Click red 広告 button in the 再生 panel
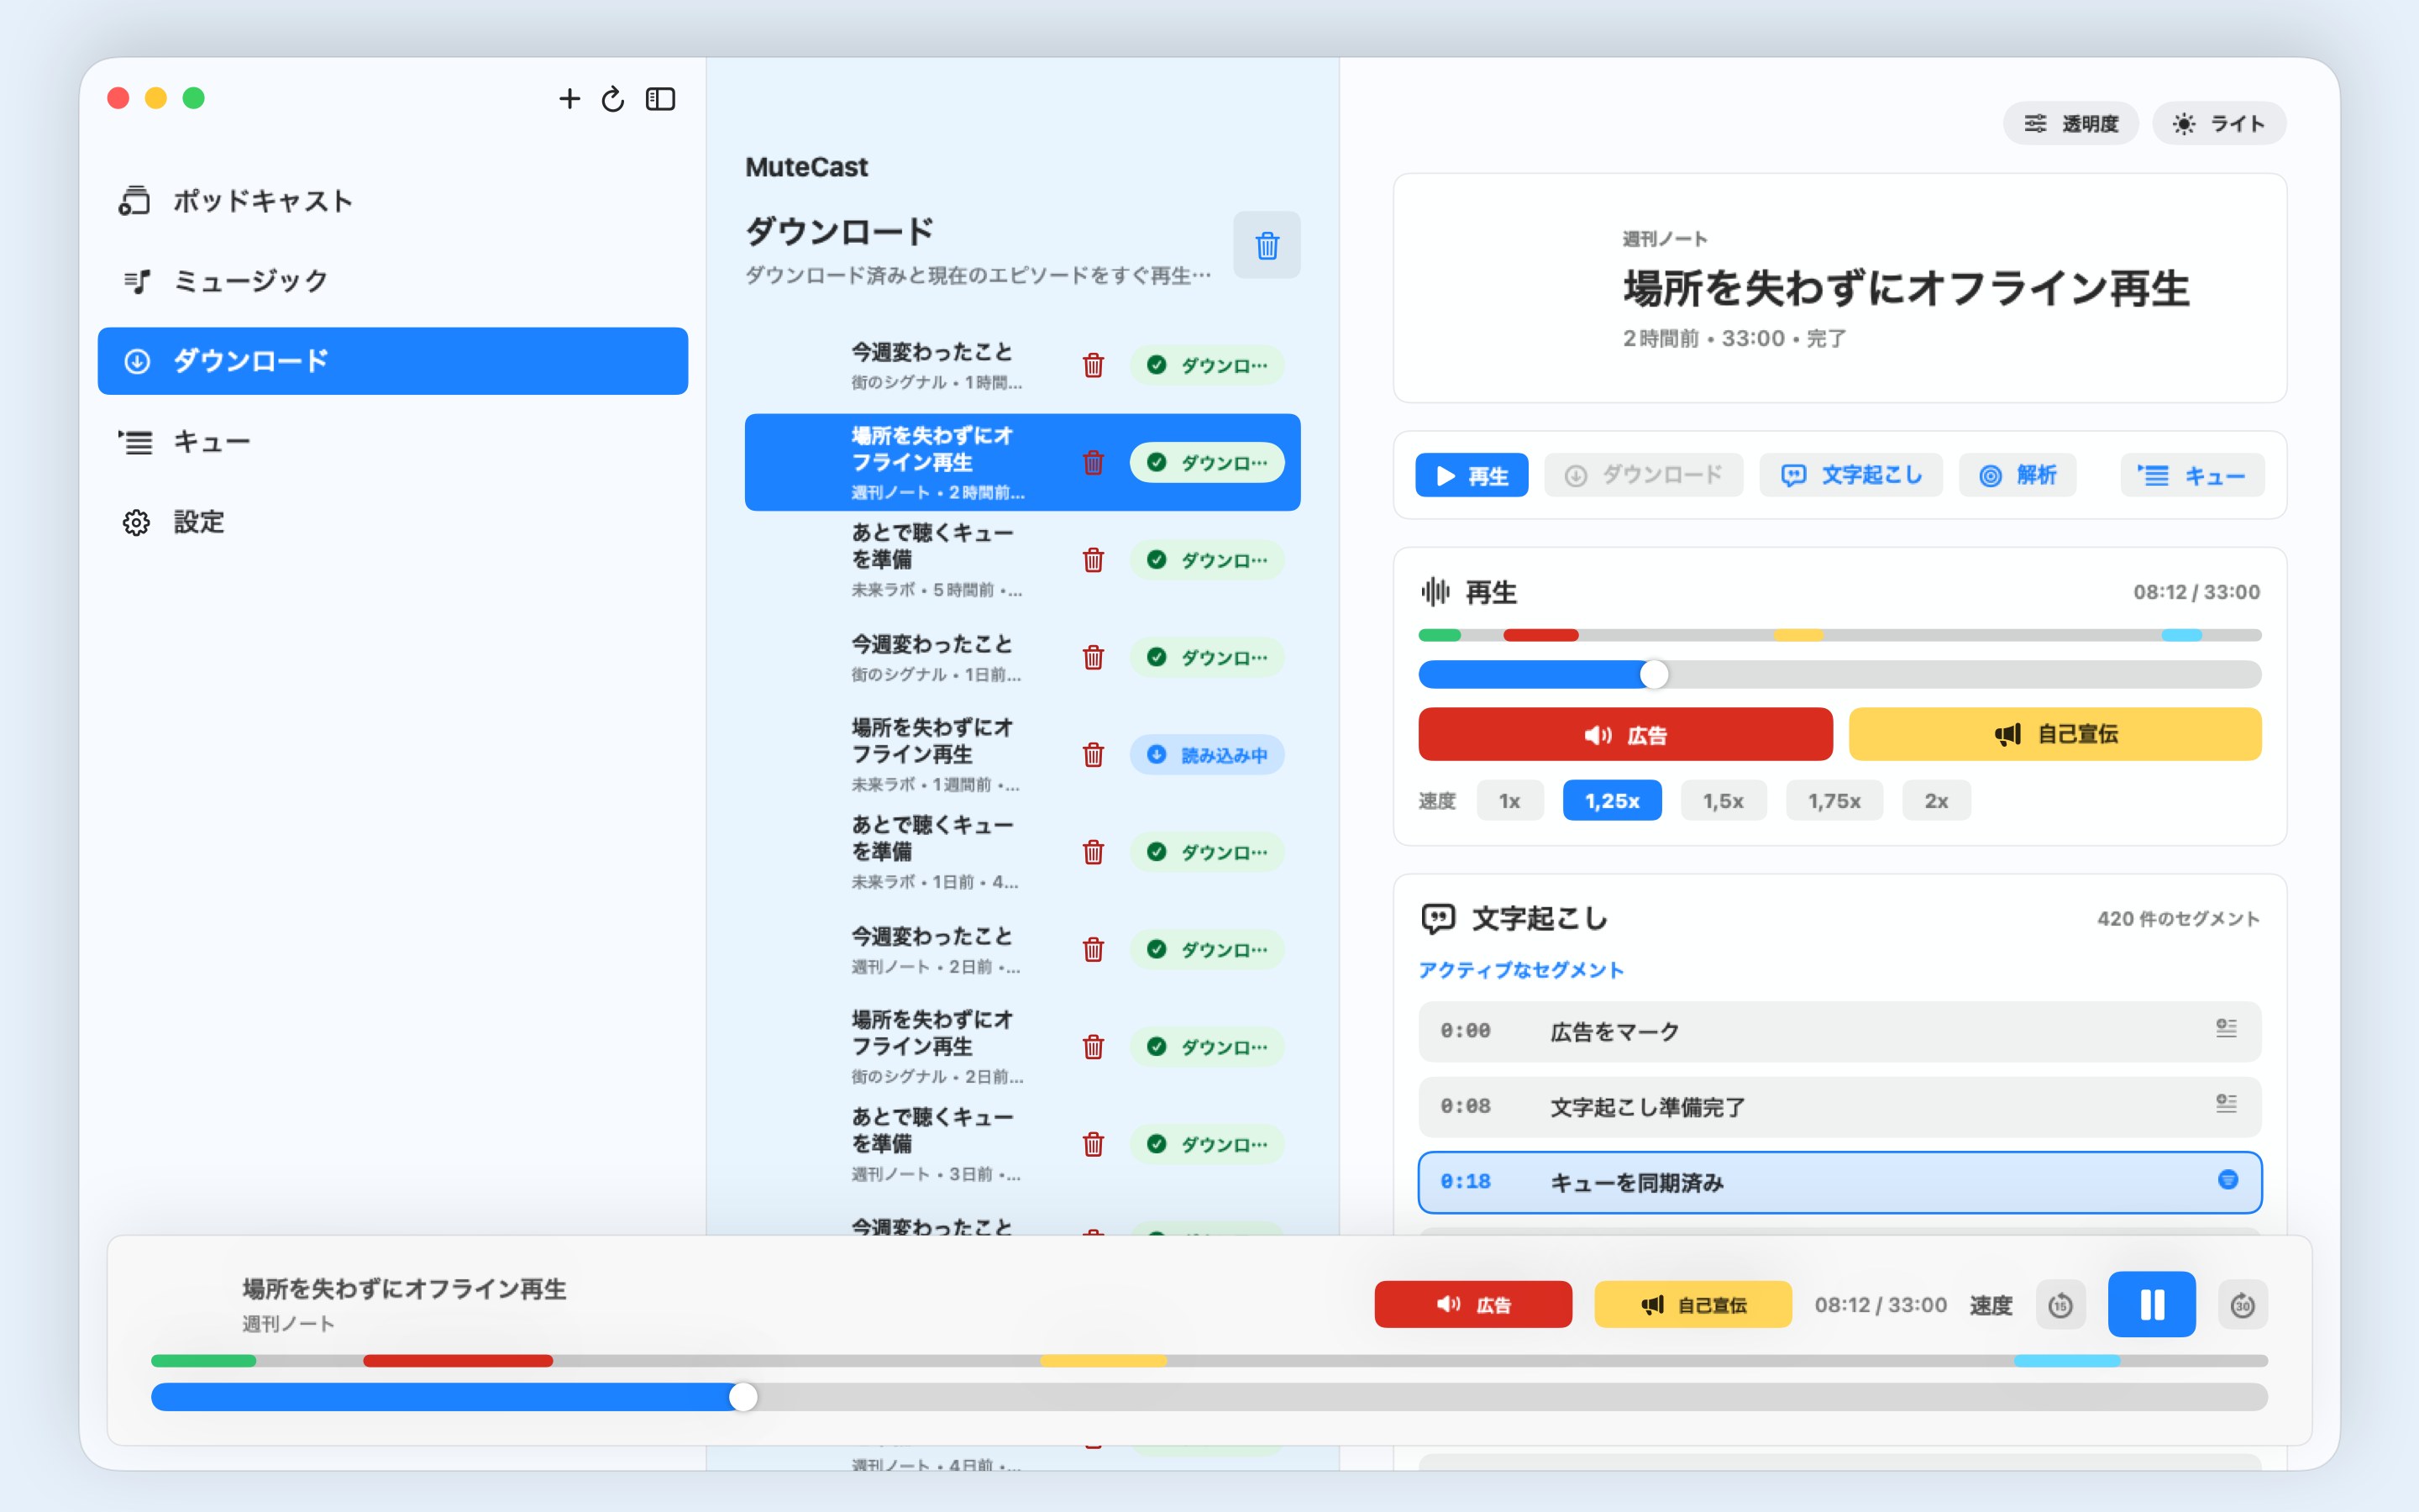Image resolution: width=2419 pixels, height=1512 pixels. (x=1625, y=734)
